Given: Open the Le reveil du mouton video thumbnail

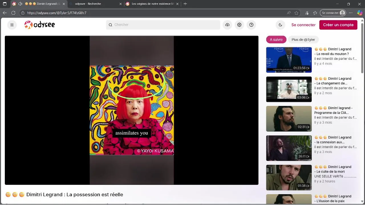Looking at the screenshot, I should [289, 60].
